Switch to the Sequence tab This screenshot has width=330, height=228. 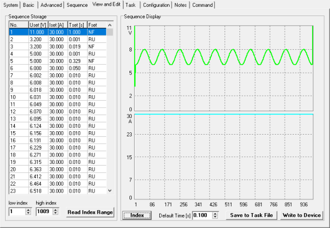coord(77,5)
